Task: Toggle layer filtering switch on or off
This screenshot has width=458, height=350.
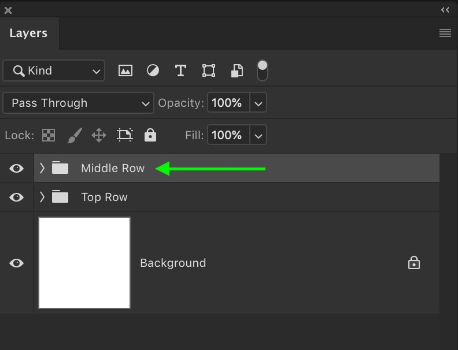Action: click(x=263, y=70)
